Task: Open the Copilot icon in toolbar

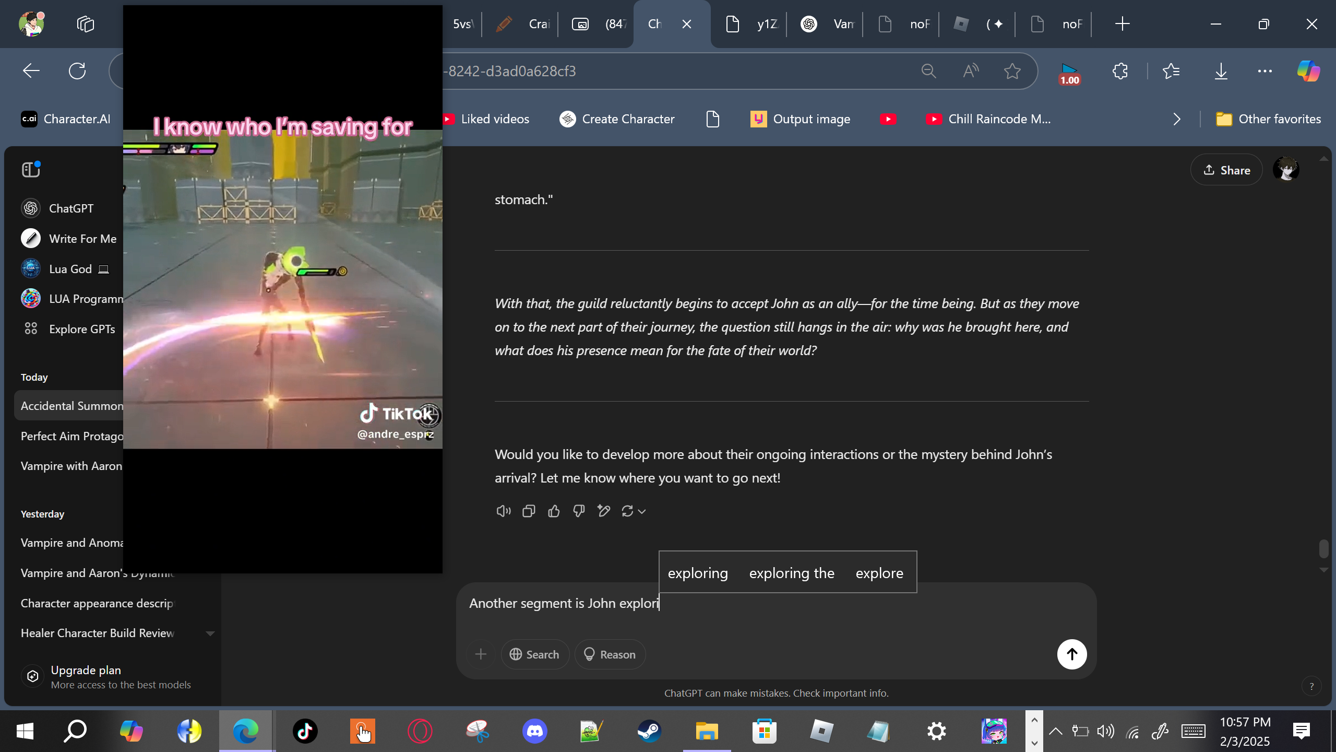Action: coord(1308,71)
